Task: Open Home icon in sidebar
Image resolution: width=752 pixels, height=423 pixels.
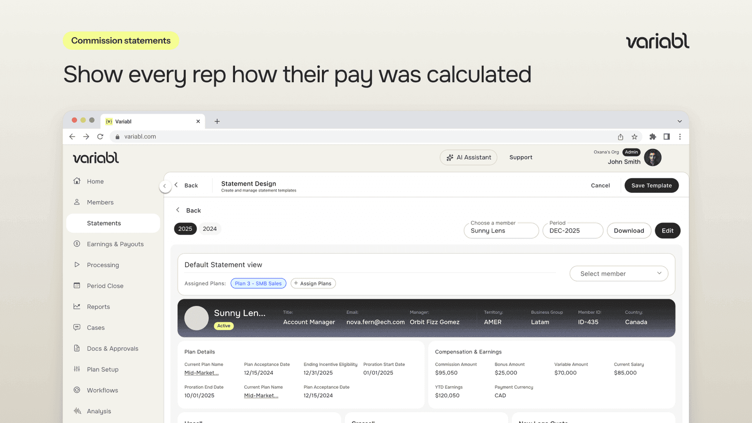Action: click(77, 181)
